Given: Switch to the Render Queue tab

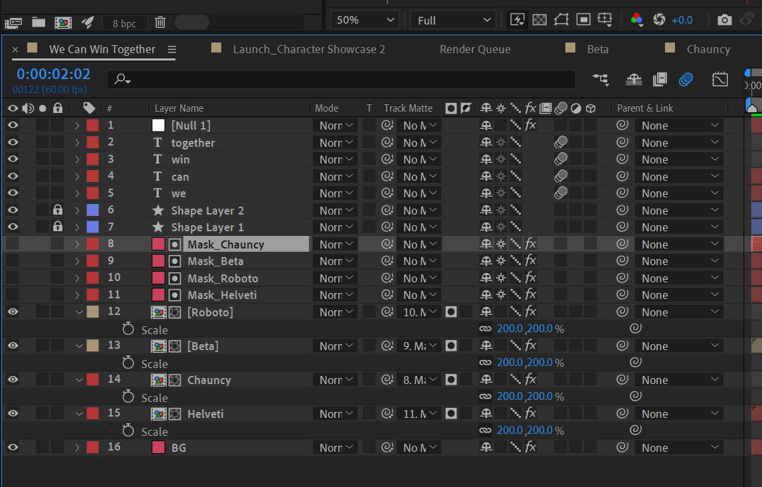Looking at the screenshot, I should [x=474, y=49].
